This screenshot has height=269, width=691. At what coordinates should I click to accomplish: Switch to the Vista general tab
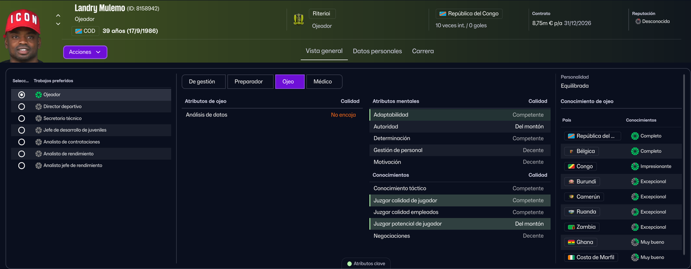click(x=324, y=51)
